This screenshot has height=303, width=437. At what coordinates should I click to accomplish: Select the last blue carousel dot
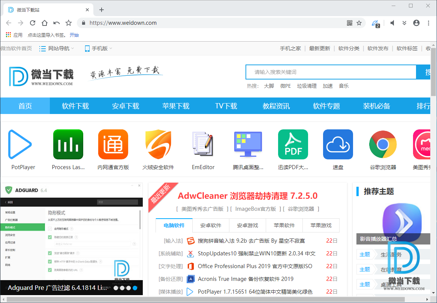click(x=135, y=288)
